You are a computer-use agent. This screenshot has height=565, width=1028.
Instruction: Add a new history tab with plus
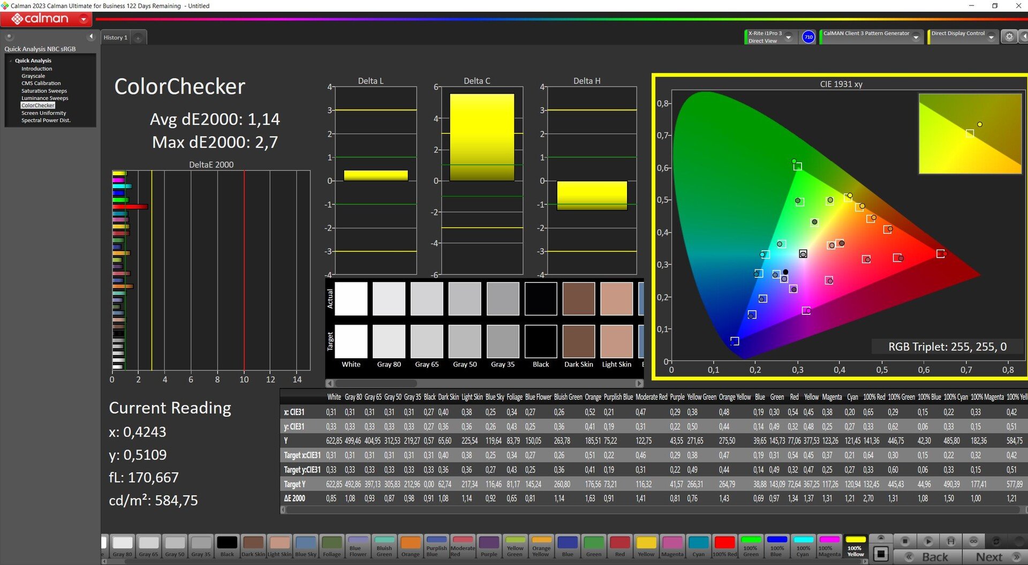click(138, 38)
